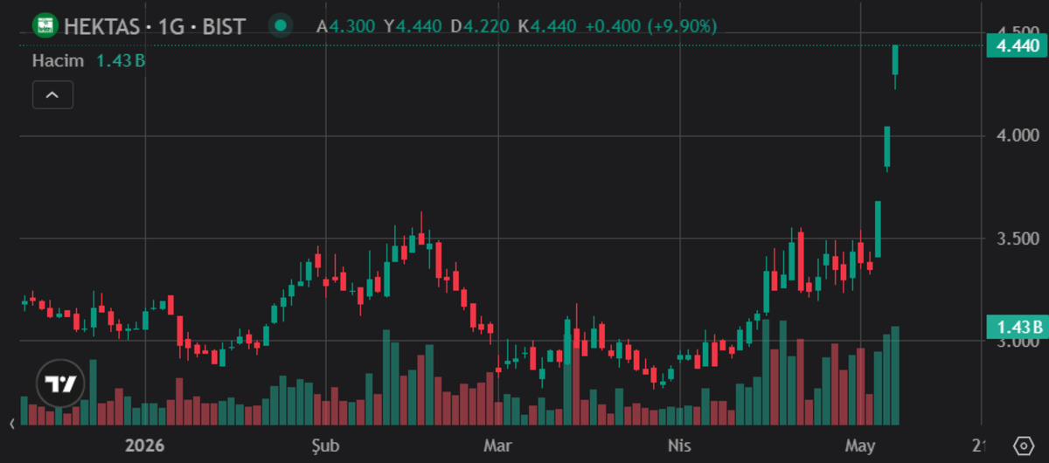Screen dimensions: 1049x463
Task: Click the tallest green volume bar near 2026
Action: click(x=93, y=392)
